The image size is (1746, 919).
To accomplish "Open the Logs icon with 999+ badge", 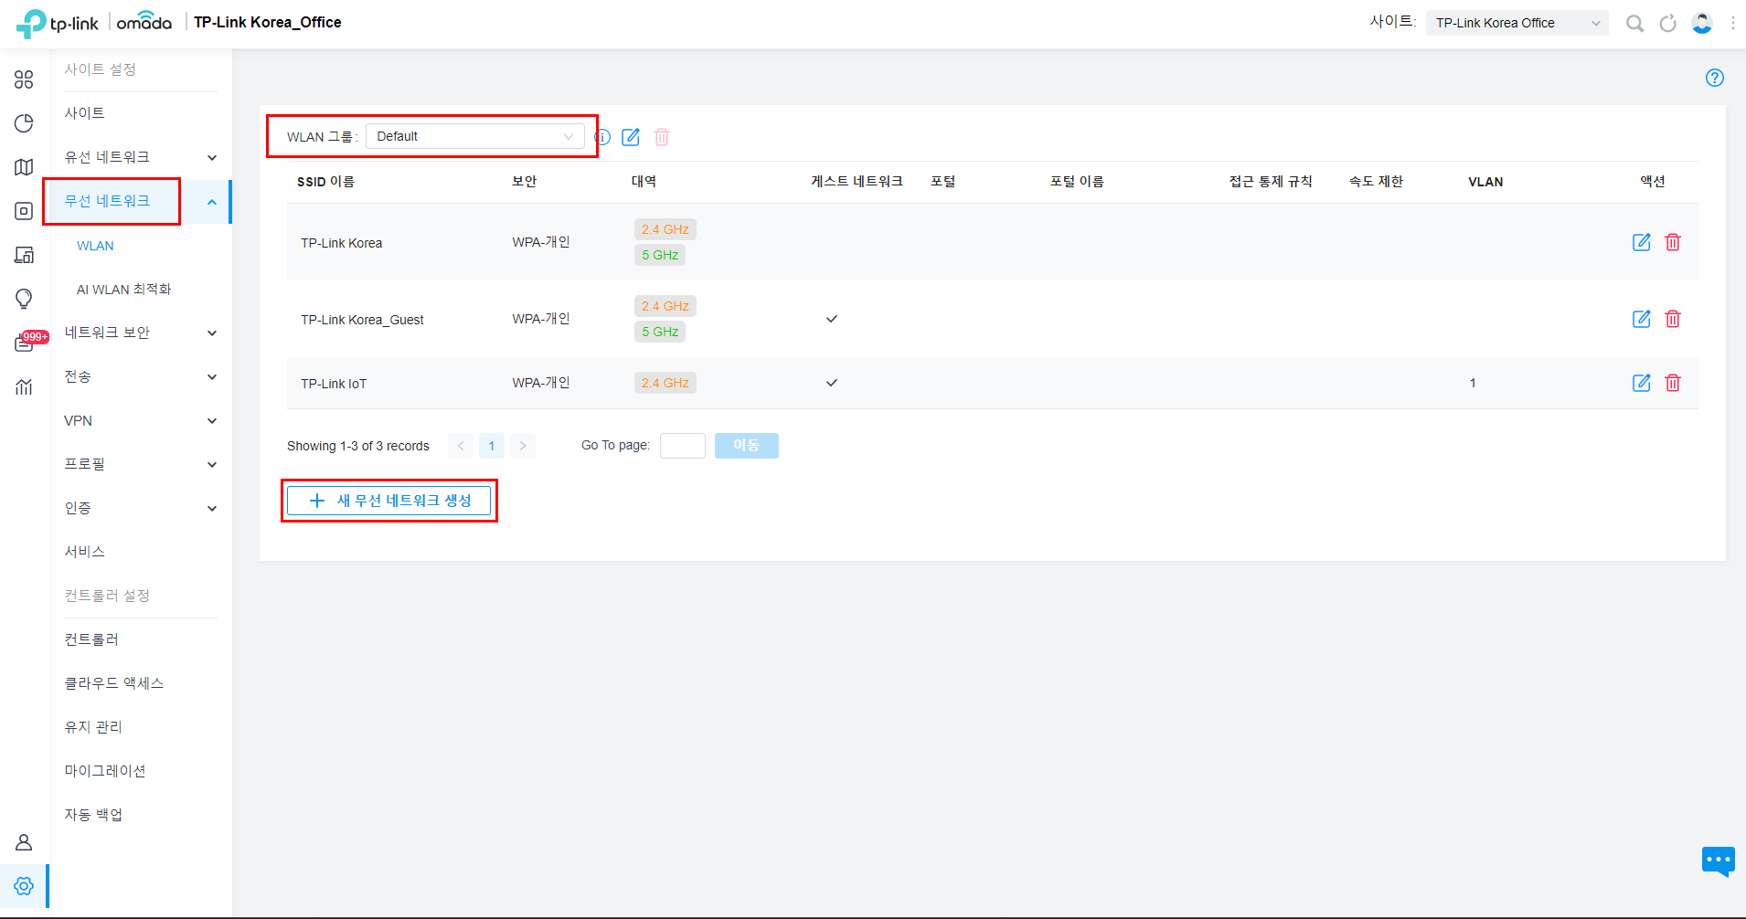I will coord(26,343).
